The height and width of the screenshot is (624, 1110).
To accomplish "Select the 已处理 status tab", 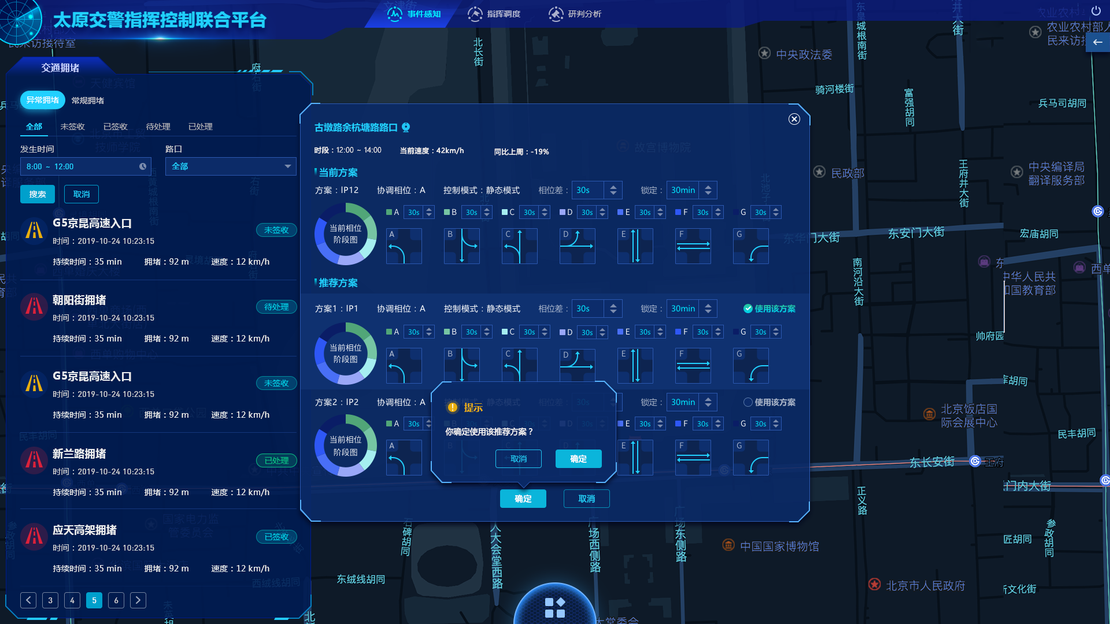I will click(x=201, y=127).
